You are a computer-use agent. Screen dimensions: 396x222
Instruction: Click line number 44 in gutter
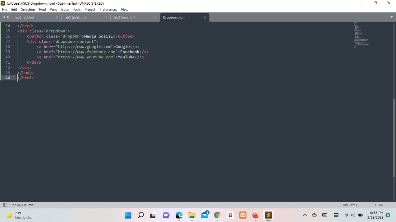tap(8, 78)
